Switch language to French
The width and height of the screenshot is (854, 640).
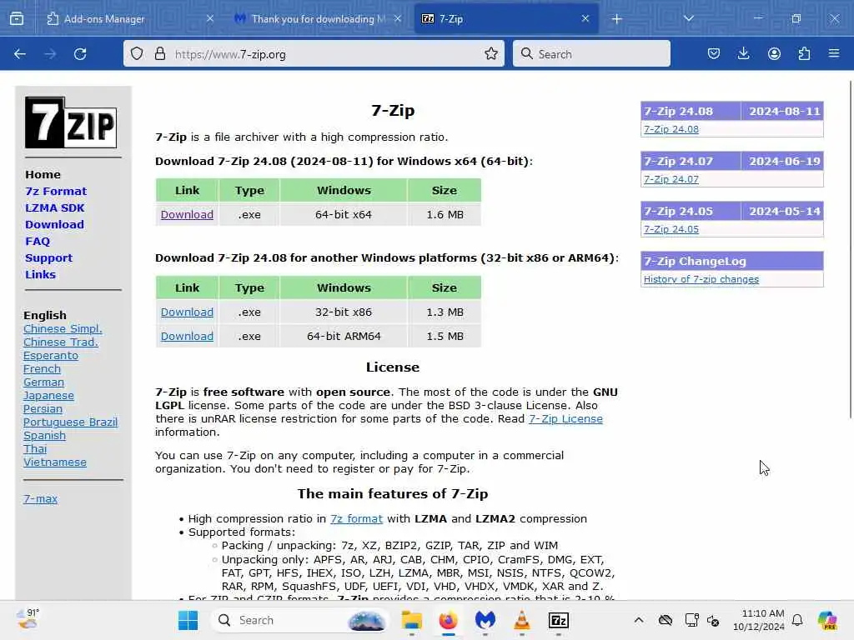pyautogui.click(x=42, y=369)
